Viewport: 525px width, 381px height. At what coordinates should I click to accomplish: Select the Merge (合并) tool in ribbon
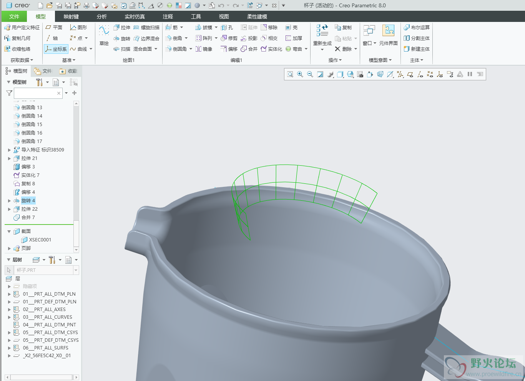249,49
